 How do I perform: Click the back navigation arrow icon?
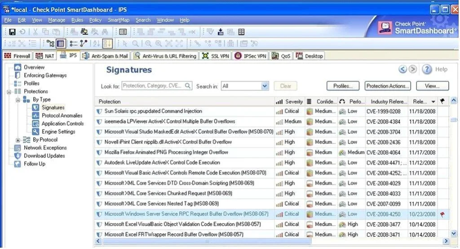[x=403, y=69]
